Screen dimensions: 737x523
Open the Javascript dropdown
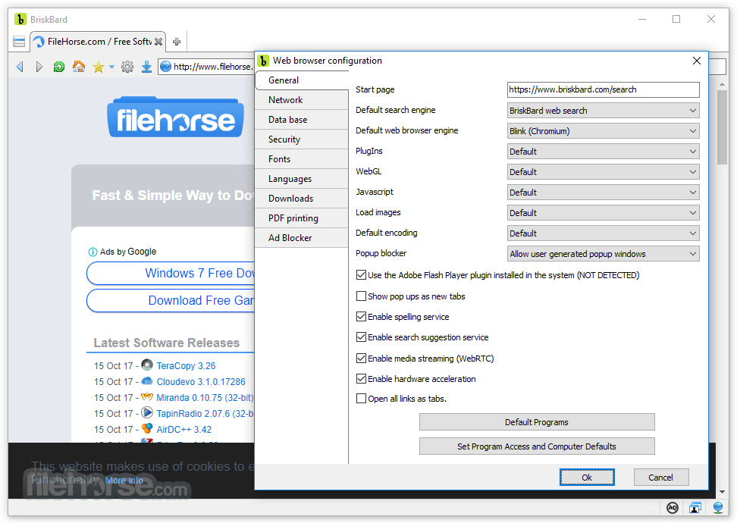pos(603,193)
